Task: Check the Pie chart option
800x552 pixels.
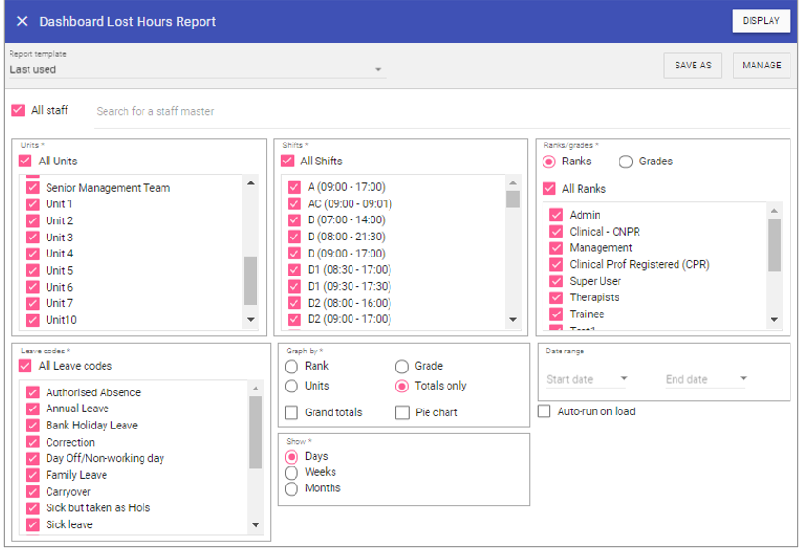Action: point(402,412)
